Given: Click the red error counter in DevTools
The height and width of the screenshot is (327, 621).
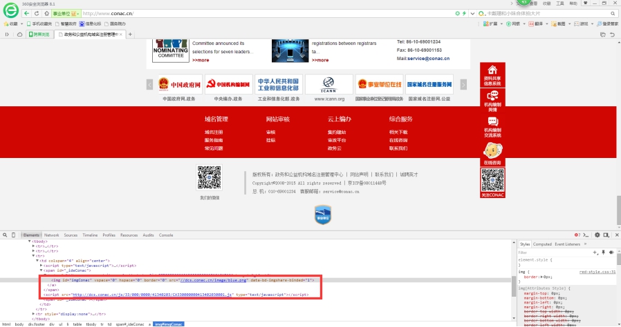Looking at the screenshot, I should (577, 235).
